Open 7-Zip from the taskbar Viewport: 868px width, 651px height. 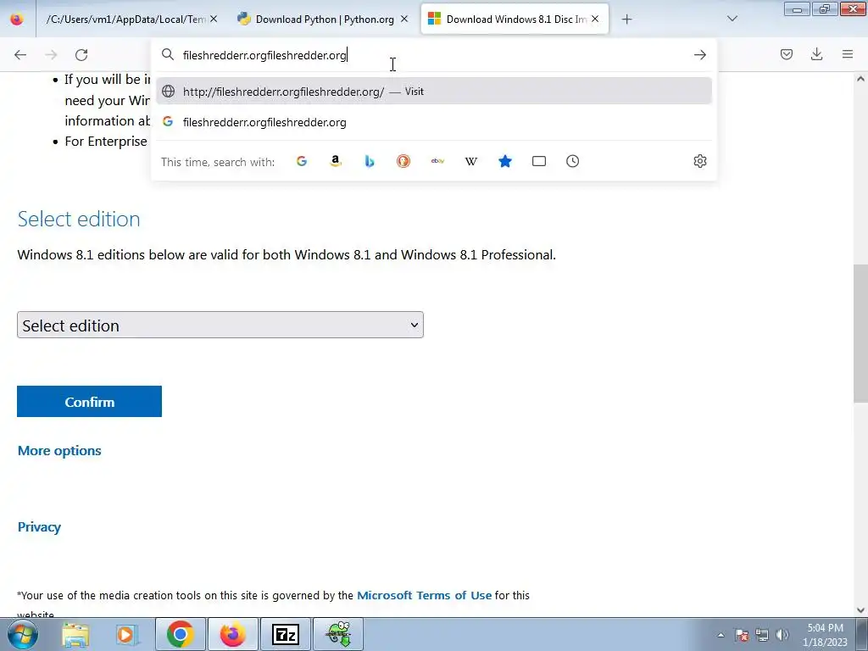(x=286, y=634)
